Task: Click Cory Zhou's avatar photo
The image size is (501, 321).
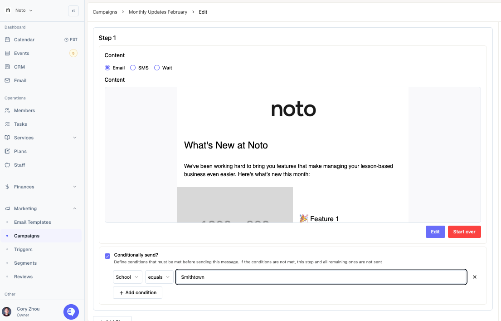Action: point(7,311)
